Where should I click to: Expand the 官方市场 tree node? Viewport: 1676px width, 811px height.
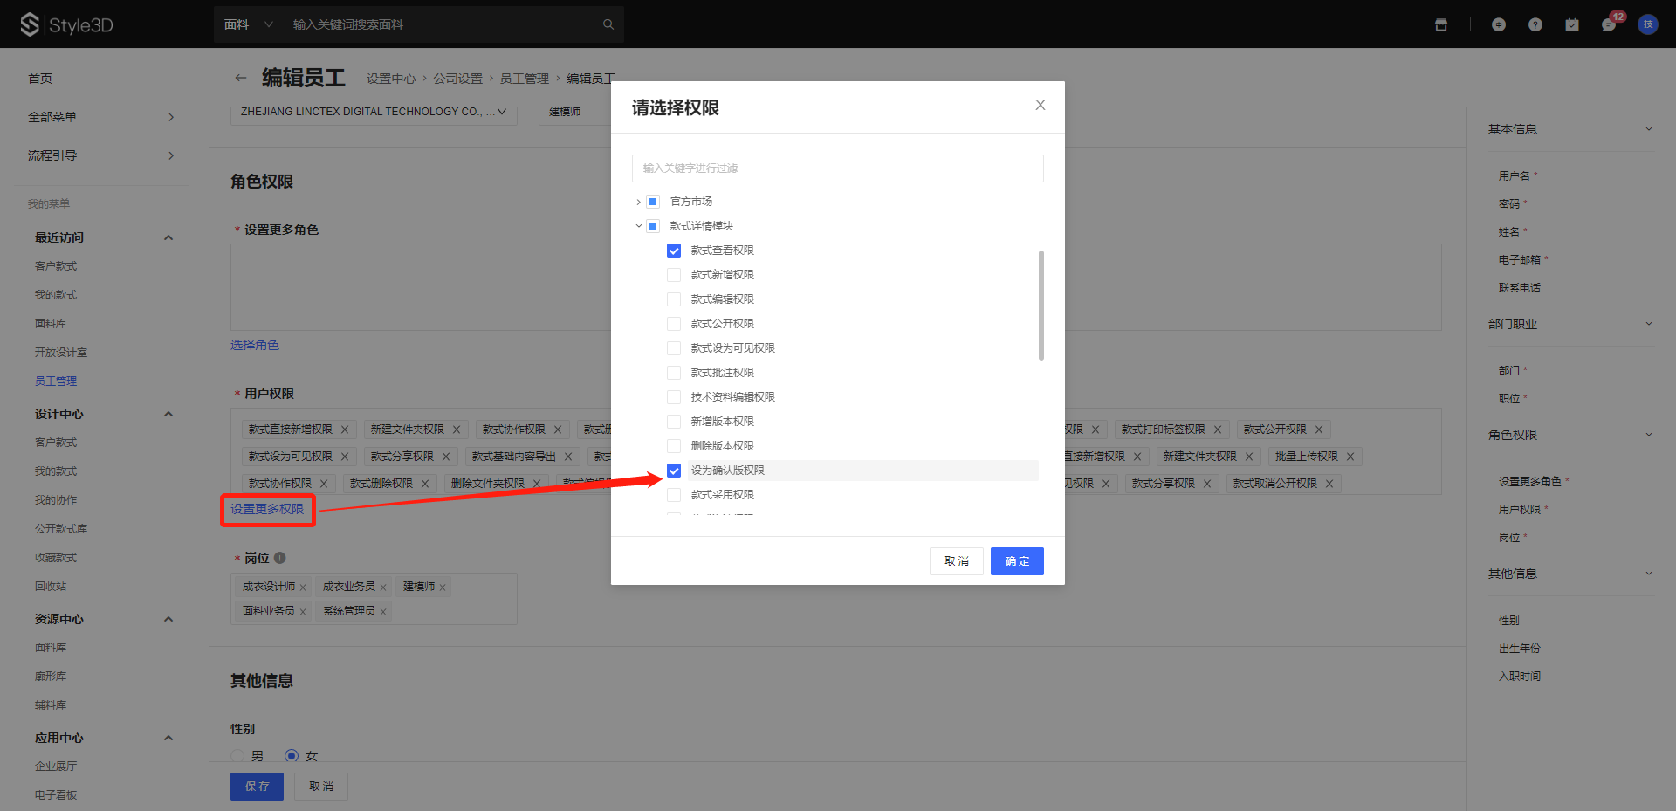pos(638,202)
